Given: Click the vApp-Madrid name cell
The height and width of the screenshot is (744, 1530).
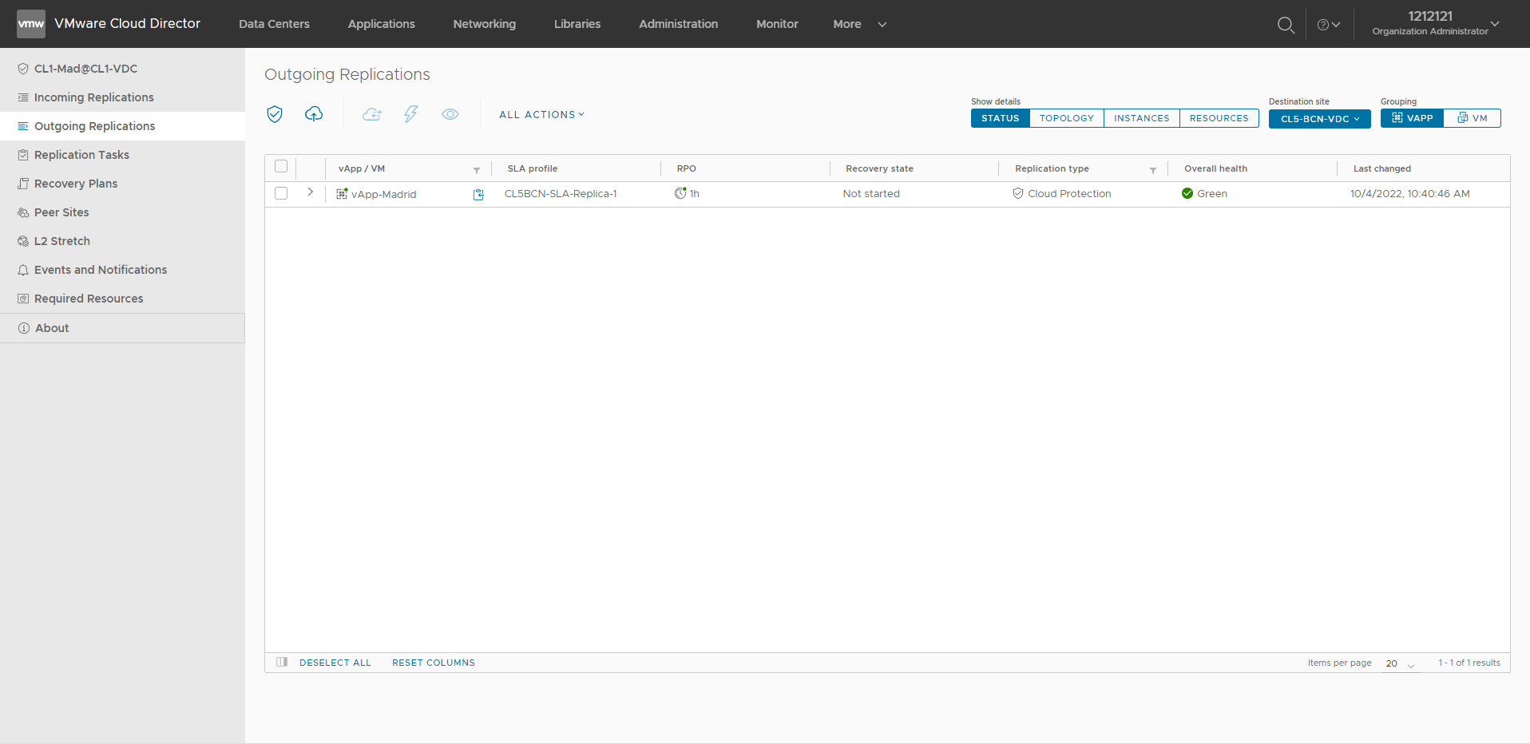Looking at the screenshot, I should (384, 194).
